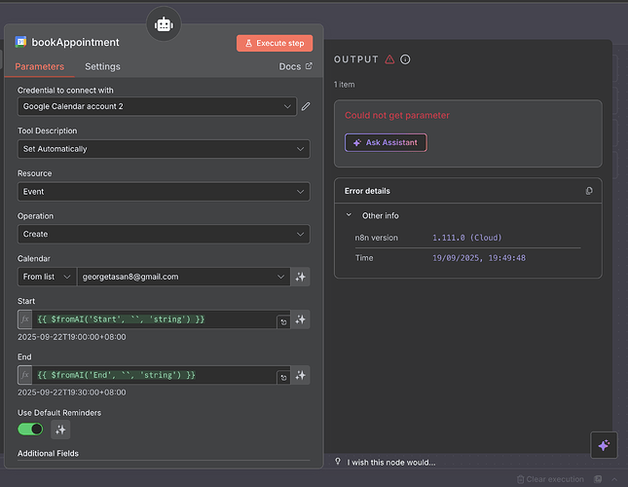
Task: Click the AI sparkle button next to End
Action: (301, 375)
